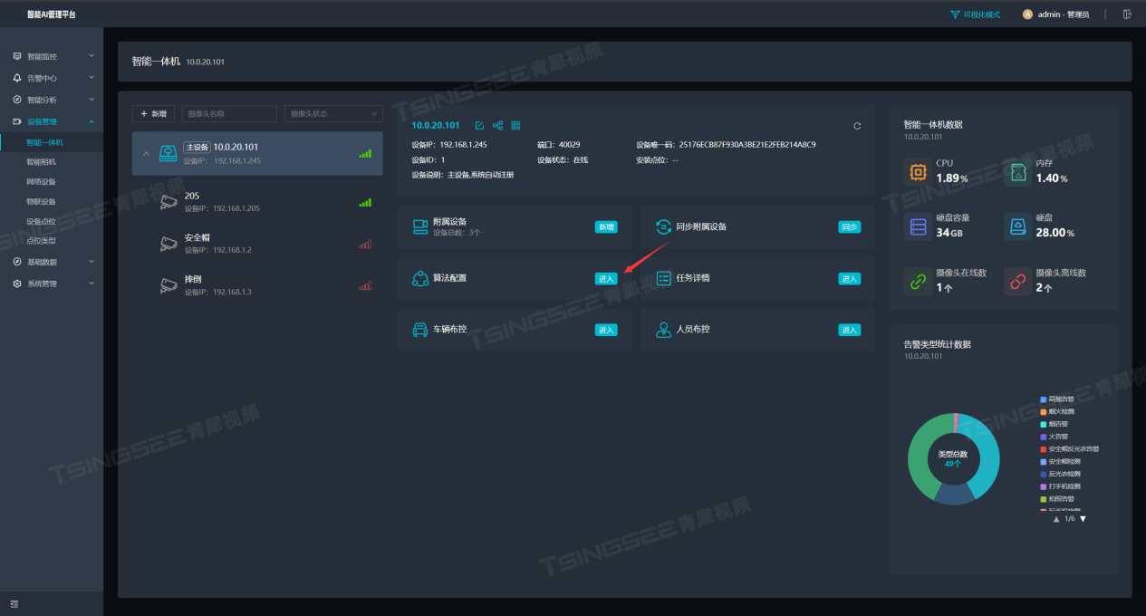
Task: Click the camera icon for 安全帽
Action: (169, 244)
